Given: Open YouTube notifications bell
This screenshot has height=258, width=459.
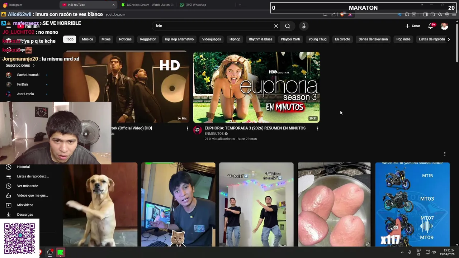Looking at the screenshot, I should pyautogui.click(x=431, y=26).
